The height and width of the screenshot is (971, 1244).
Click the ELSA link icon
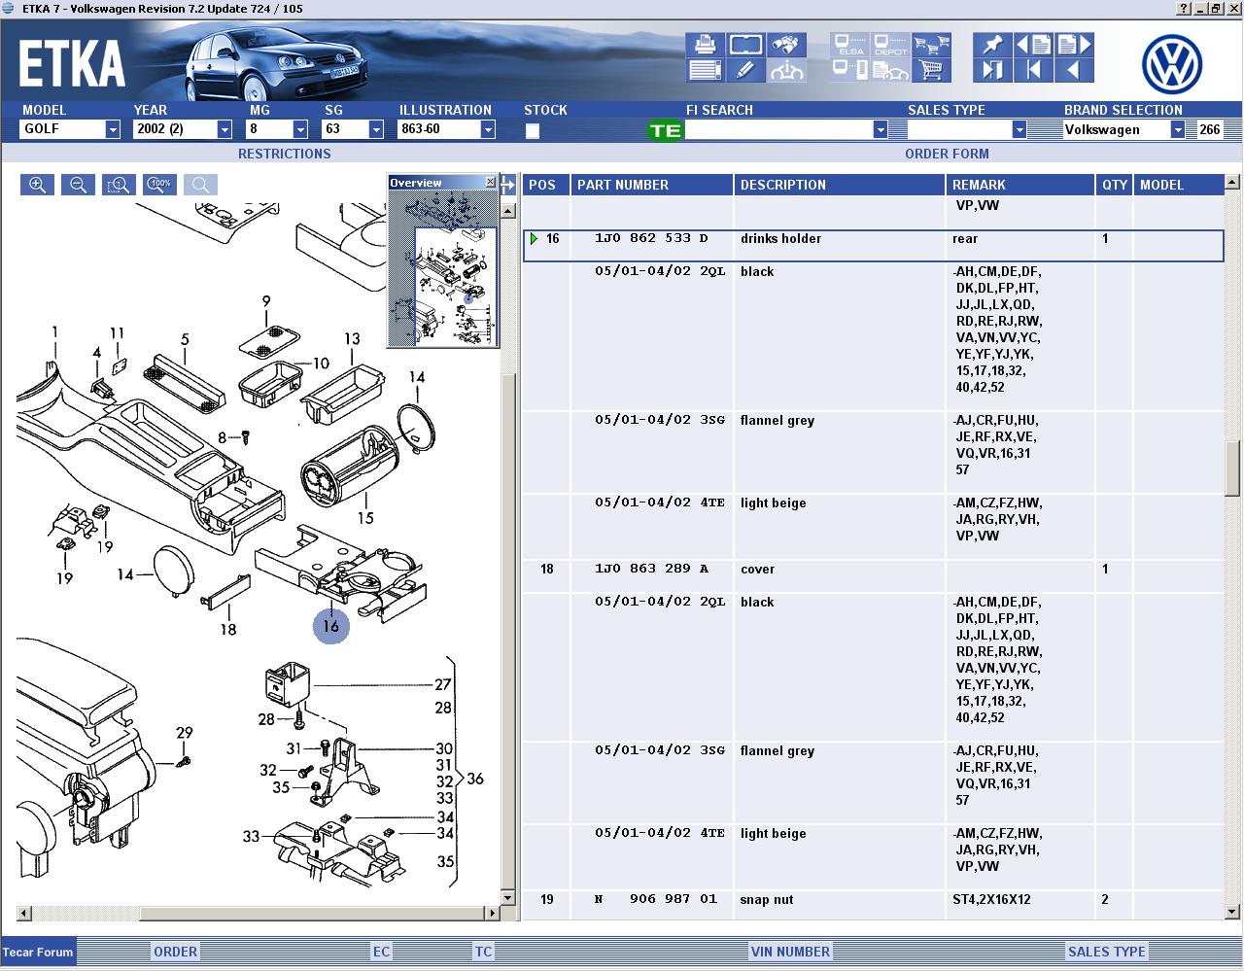850,45
